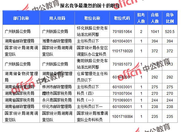Click 372 in the 竞争比例 column
The image size is (181, 132).
coord(170,51)
